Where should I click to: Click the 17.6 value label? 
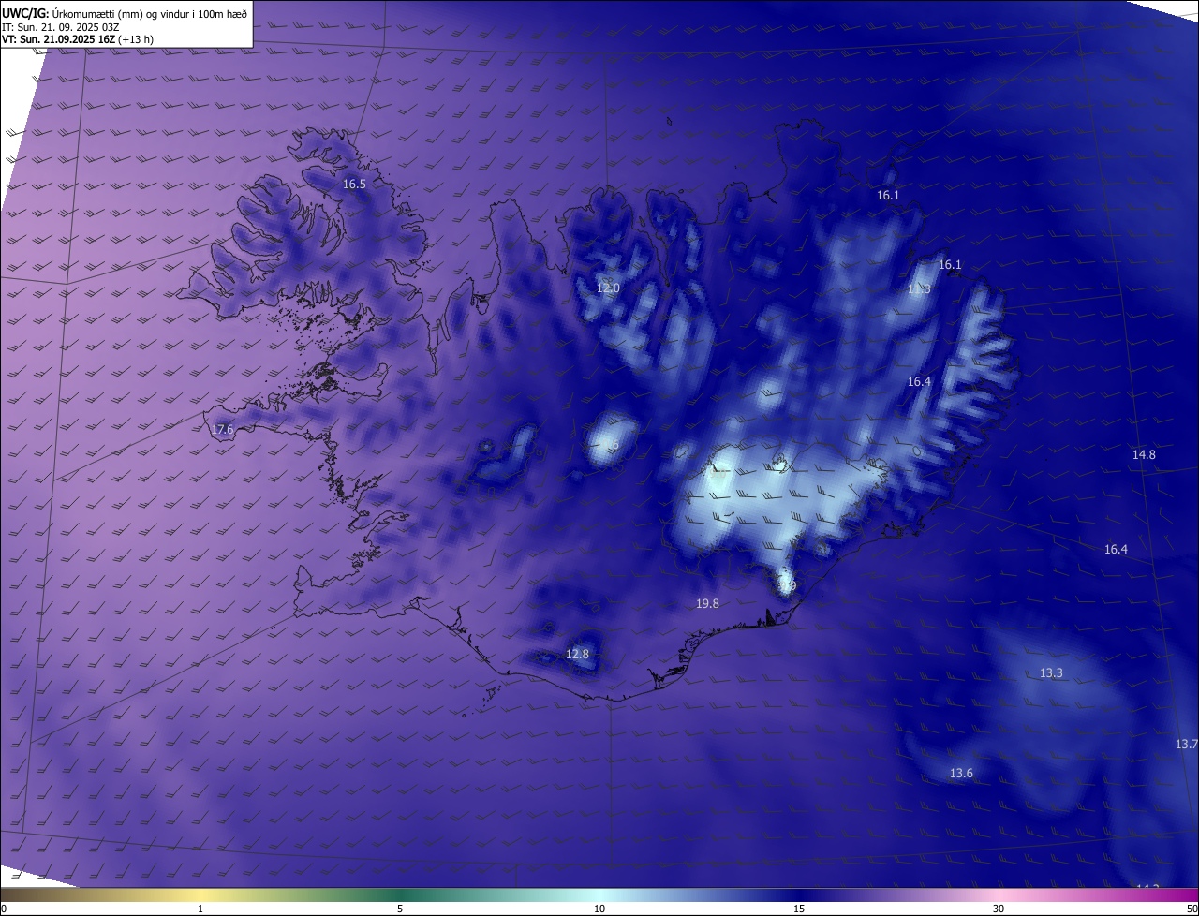[x=222, y=430]
